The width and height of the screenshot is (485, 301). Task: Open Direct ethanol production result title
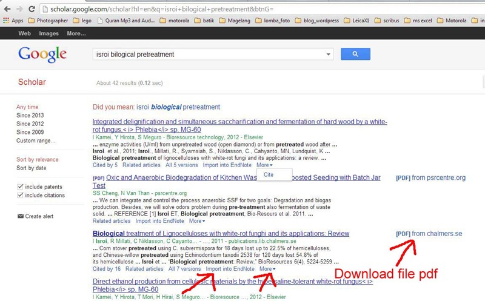point(233,285)
